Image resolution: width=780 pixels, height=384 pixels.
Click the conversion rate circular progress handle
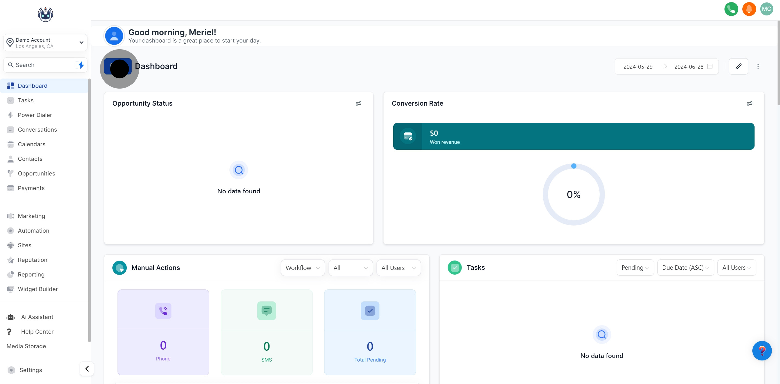tap(574, 166)
